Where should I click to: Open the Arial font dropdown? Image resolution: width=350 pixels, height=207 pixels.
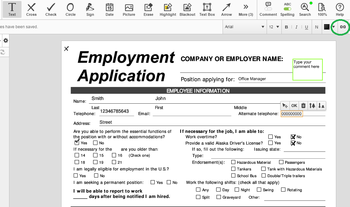pyautogui.click(x=244, y=27)
